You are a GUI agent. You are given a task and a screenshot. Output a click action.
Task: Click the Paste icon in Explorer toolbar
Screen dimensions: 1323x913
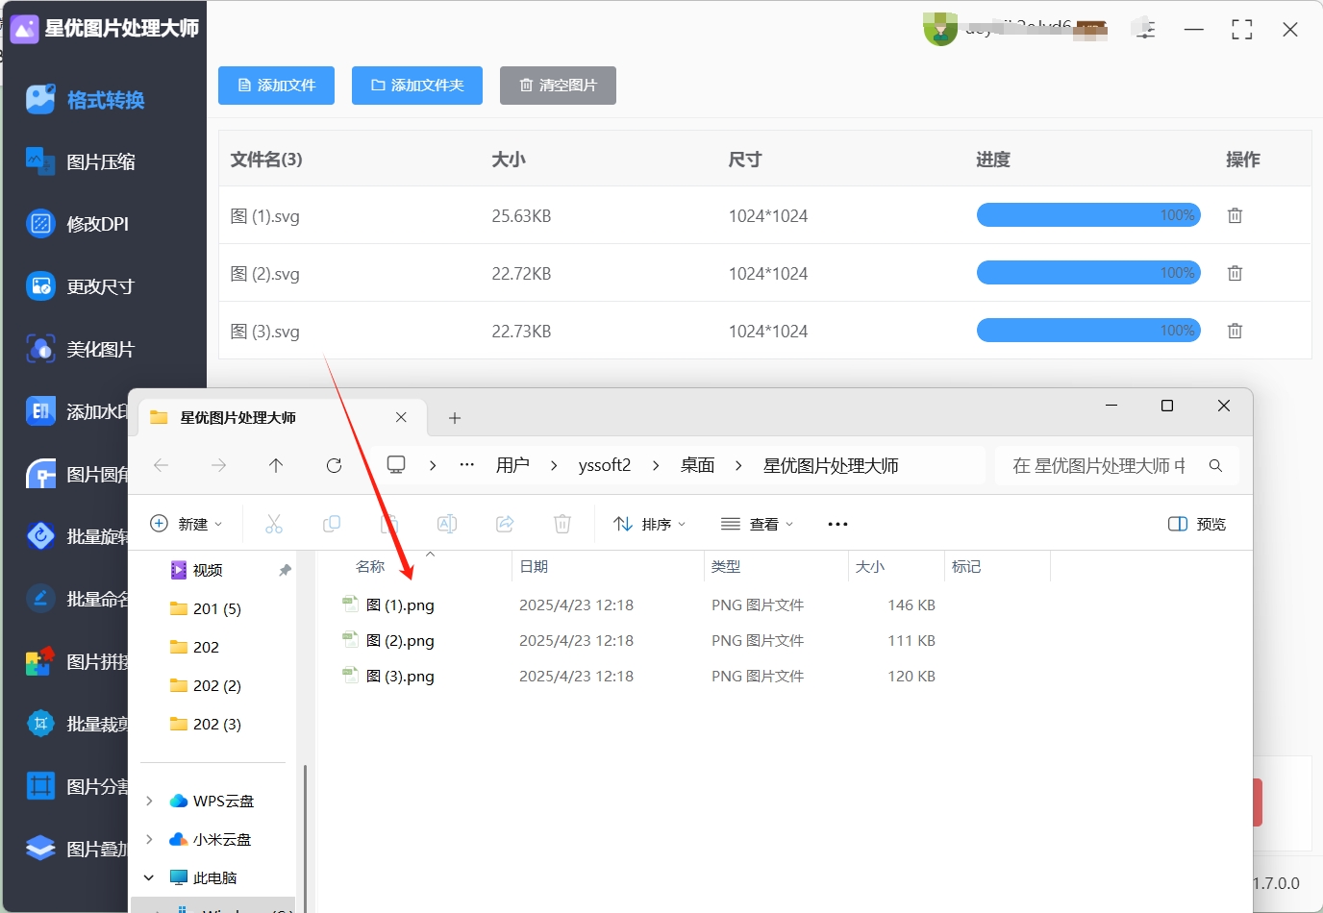pyautogui.click(x=389, y=524)
